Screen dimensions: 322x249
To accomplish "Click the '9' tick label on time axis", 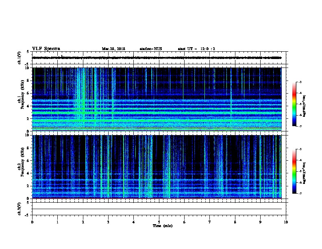I will pos(260,222).
